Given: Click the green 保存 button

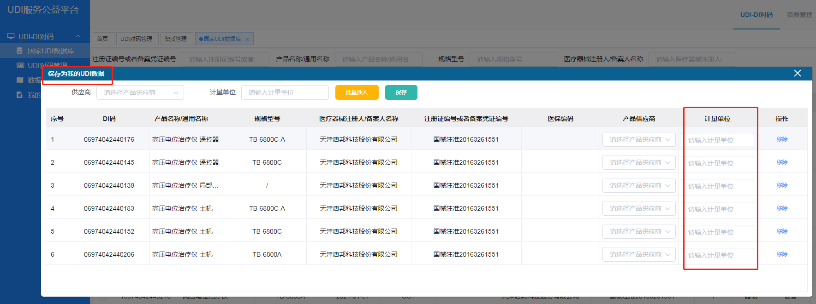Looking at the screenshot, I should tap(401, 92).
